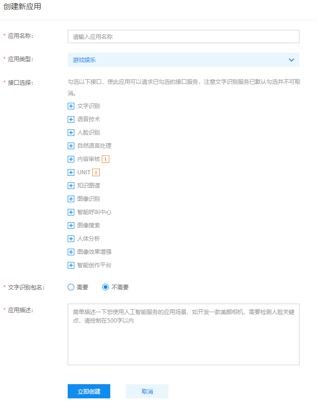Click the 图像识别 tree label
The image size is (318, 405).
click(x=88, y=199)
